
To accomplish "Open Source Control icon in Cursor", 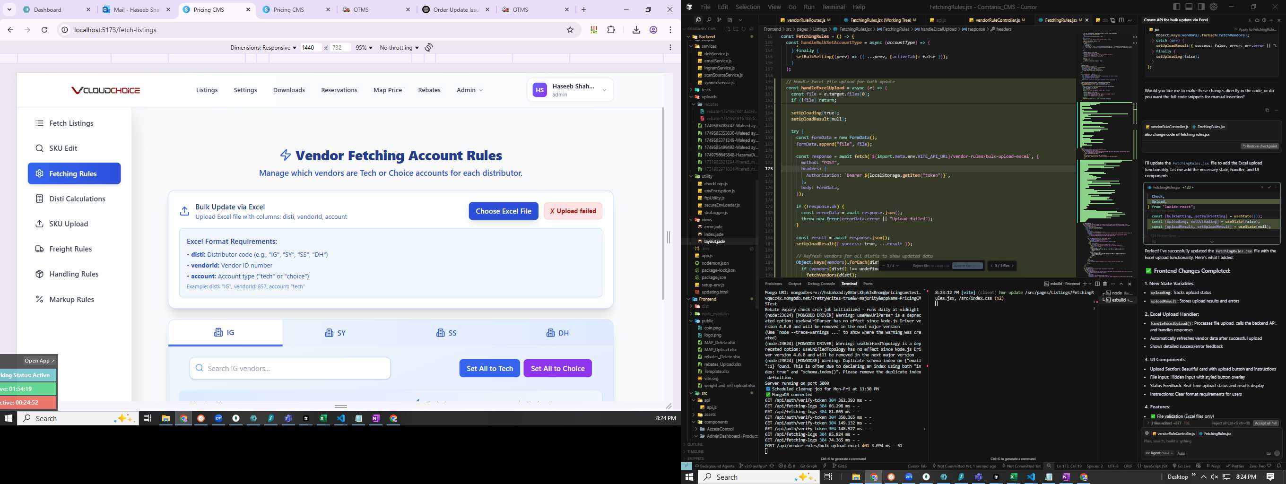I will [x=720, y=20].
